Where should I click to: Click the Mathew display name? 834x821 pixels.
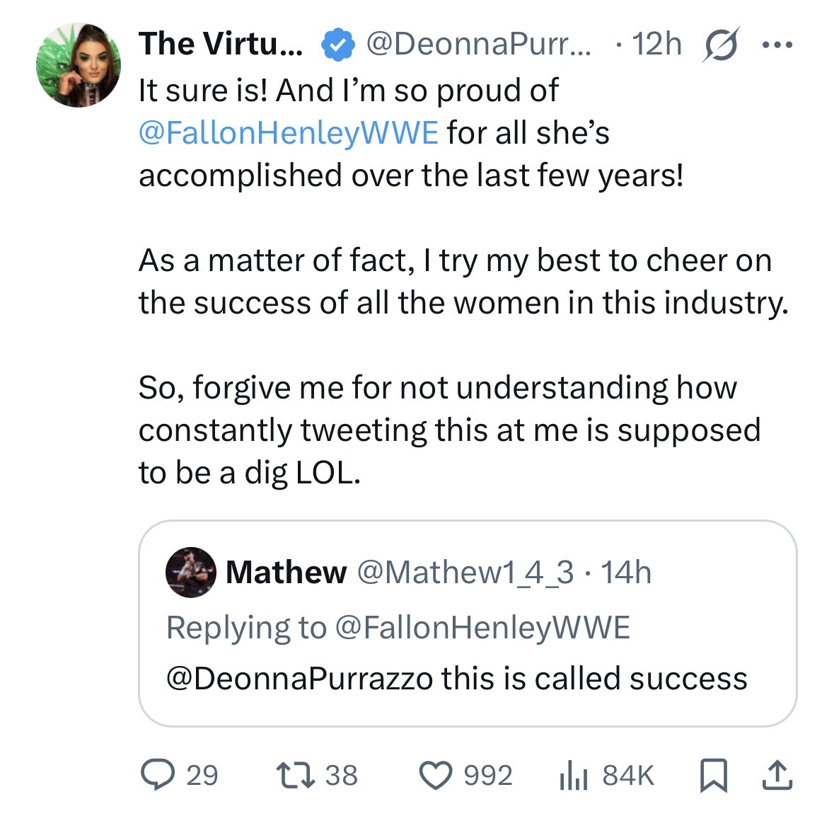(286, 572)
